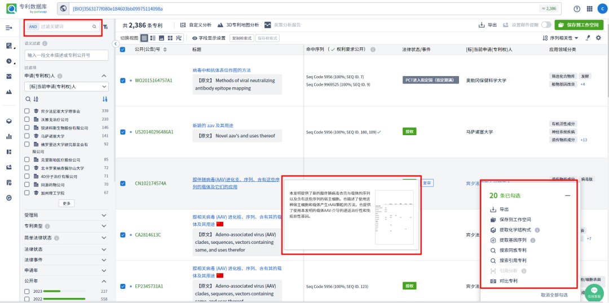Click 复制检索式 button
This screenshot has width=609, height=303.
[x=241, y=38]
